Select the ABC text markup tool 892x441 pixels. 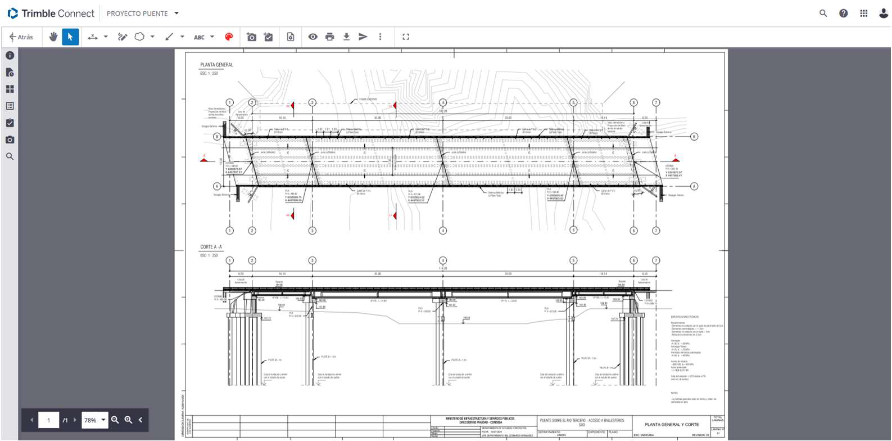click(x=199, y=37)
